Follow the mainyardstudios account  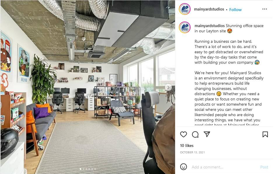(x=235, y=10)
